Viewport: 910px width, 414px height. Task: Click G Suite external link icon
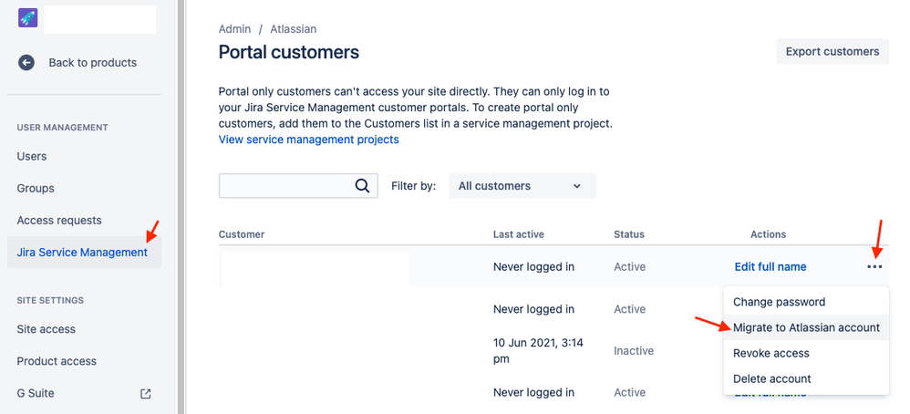[145, 394]
